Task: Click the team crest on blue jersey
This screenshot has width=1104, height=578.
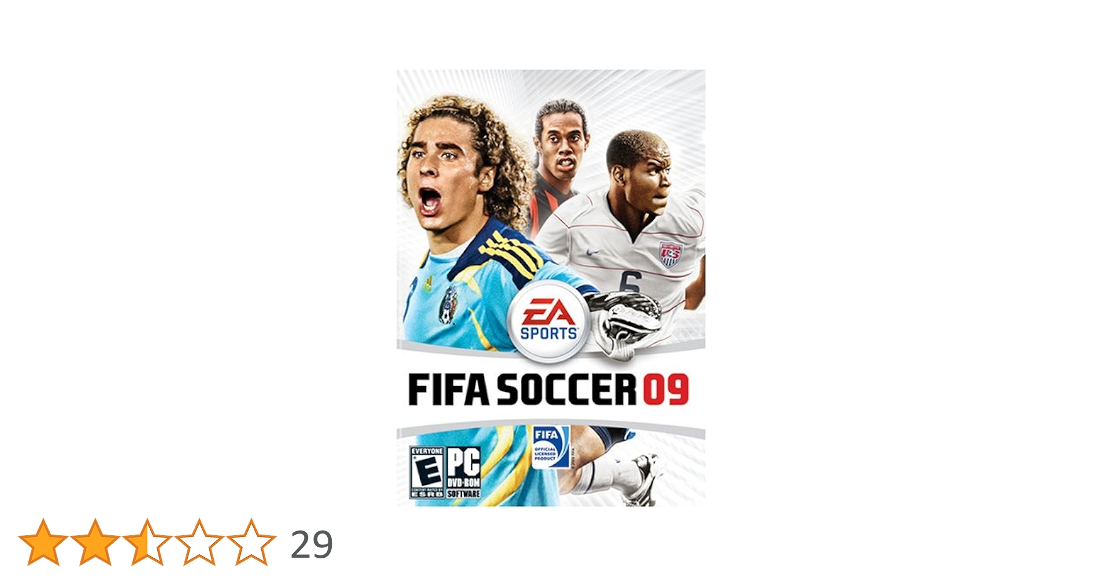Action: 448,305
